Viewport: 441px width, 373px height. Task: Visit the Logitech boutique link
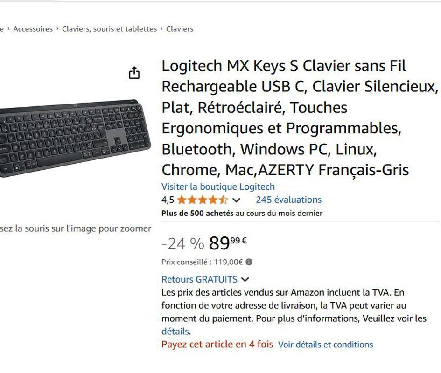tap(218, 186)
